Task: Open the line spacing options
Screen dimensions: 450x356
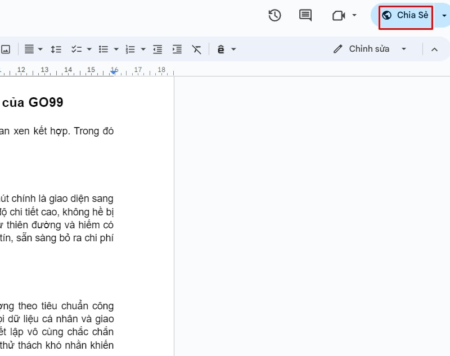Action: click(x=56, y=49)
